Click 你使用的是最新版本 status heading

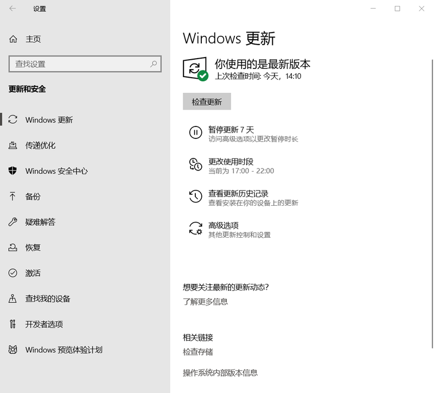(263, 64)
